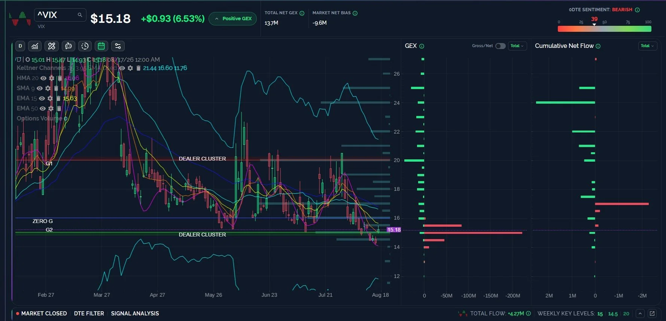
Task: Open EMA 50 settings gear
Action: click(x=51, y=108)
